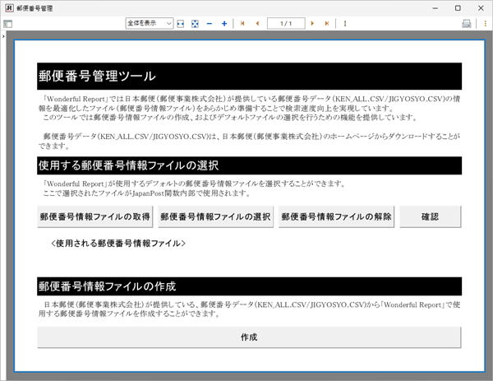
Task: Click the 確認 button
Action: (430, 216)
